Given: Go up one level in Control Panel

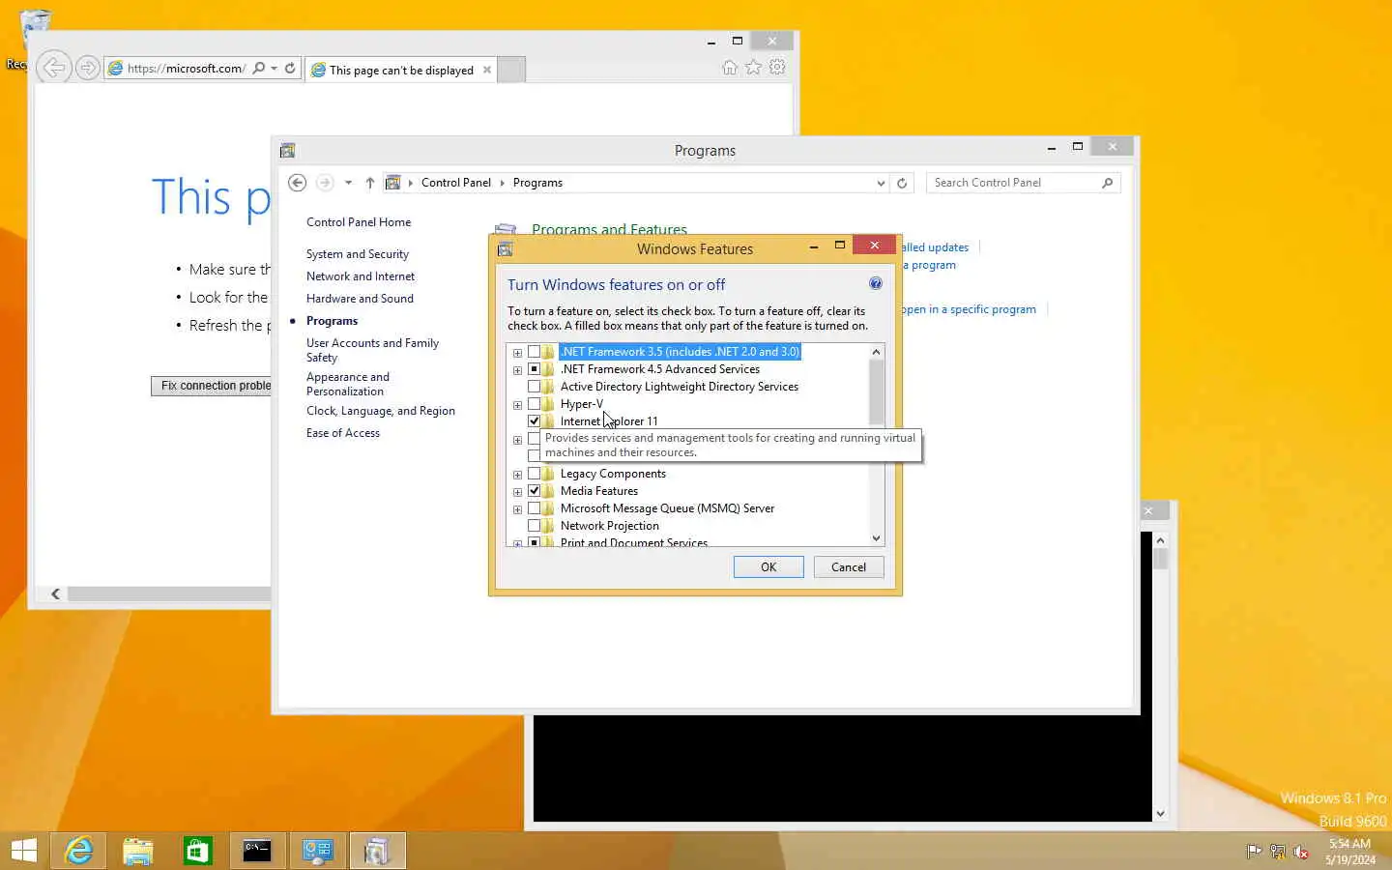Looking at the screenshot, I should click(x=369, y=183).
